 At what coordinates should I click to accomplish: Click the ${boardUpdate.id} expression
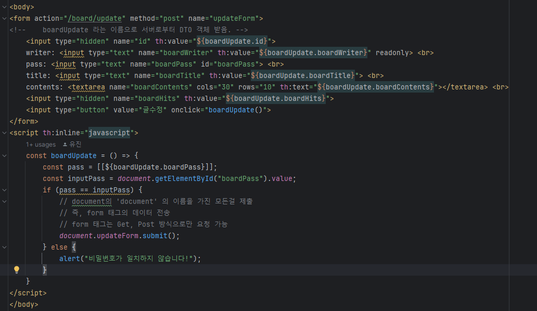232,42
